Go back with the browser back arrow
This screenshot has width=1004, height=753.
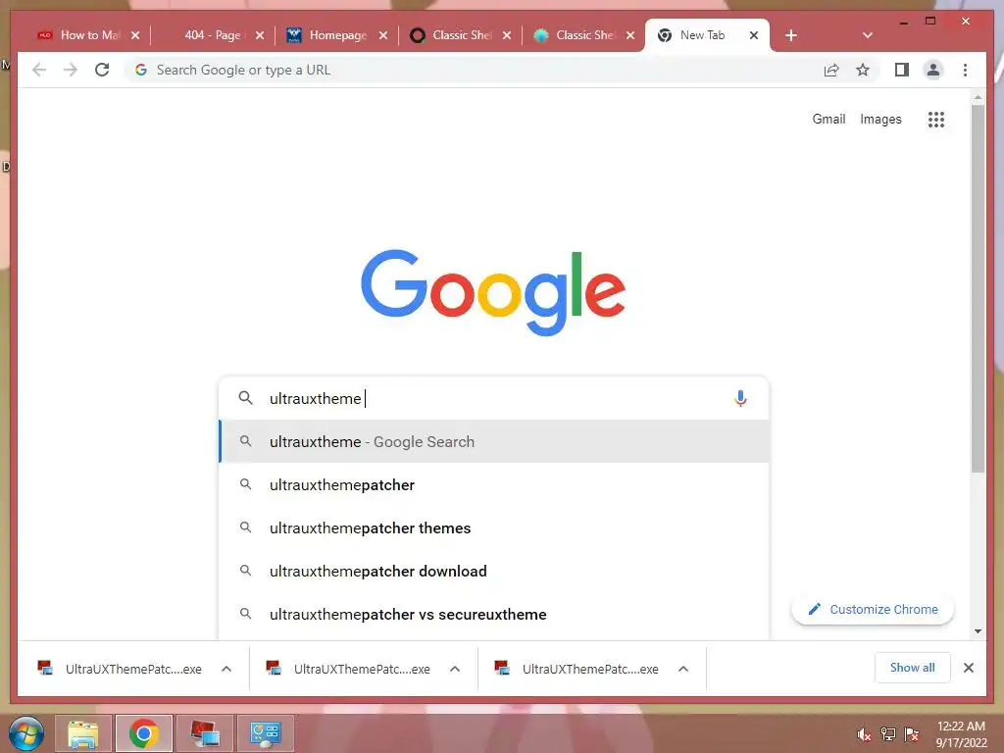(x=39, y=70)
